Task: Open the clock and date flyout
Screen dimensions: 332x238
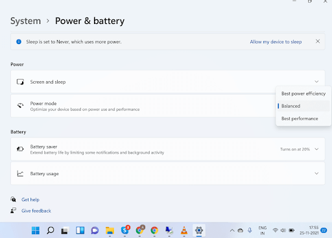Action: [309, 230]
